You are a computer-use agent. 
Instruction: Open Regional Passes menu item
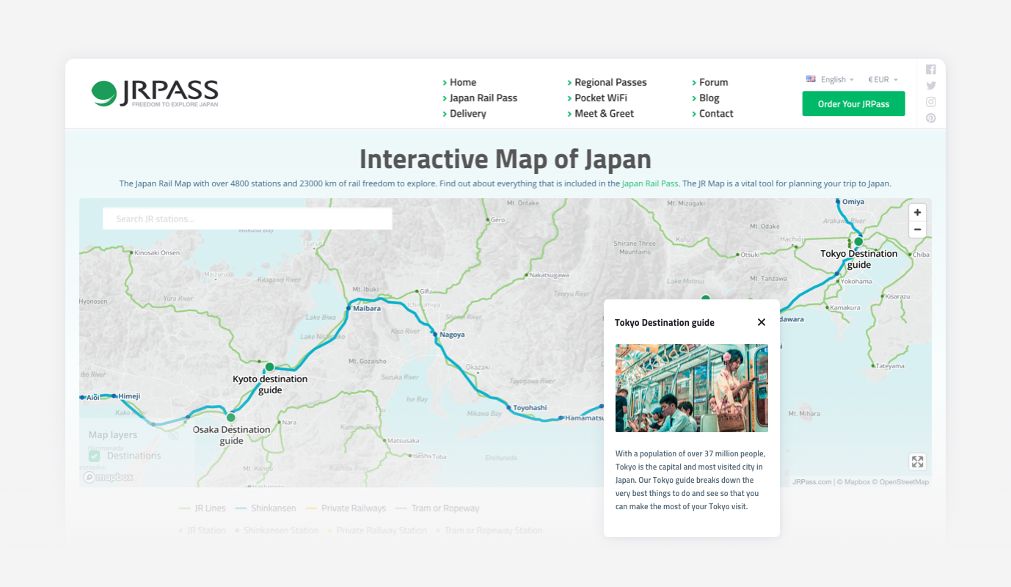tap(610, 82)
